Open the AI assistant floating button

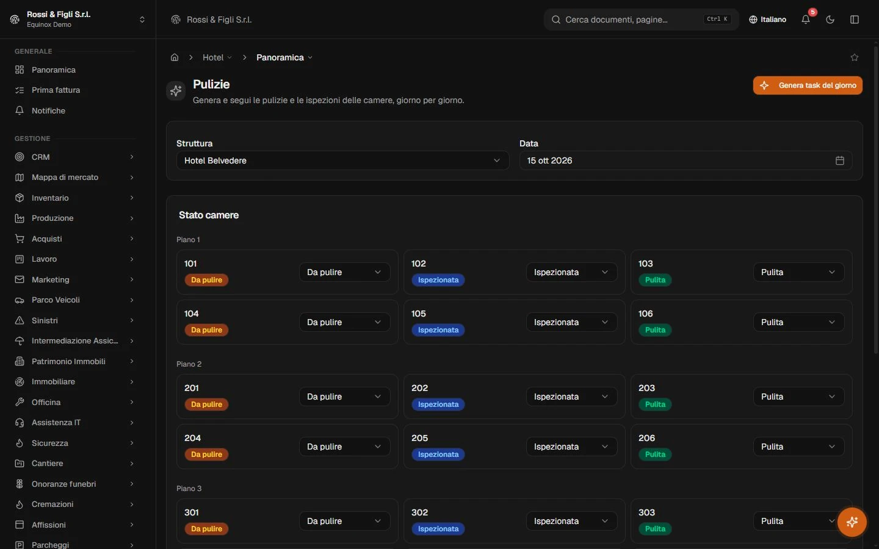pyautogui.click(x=852, y=522)
